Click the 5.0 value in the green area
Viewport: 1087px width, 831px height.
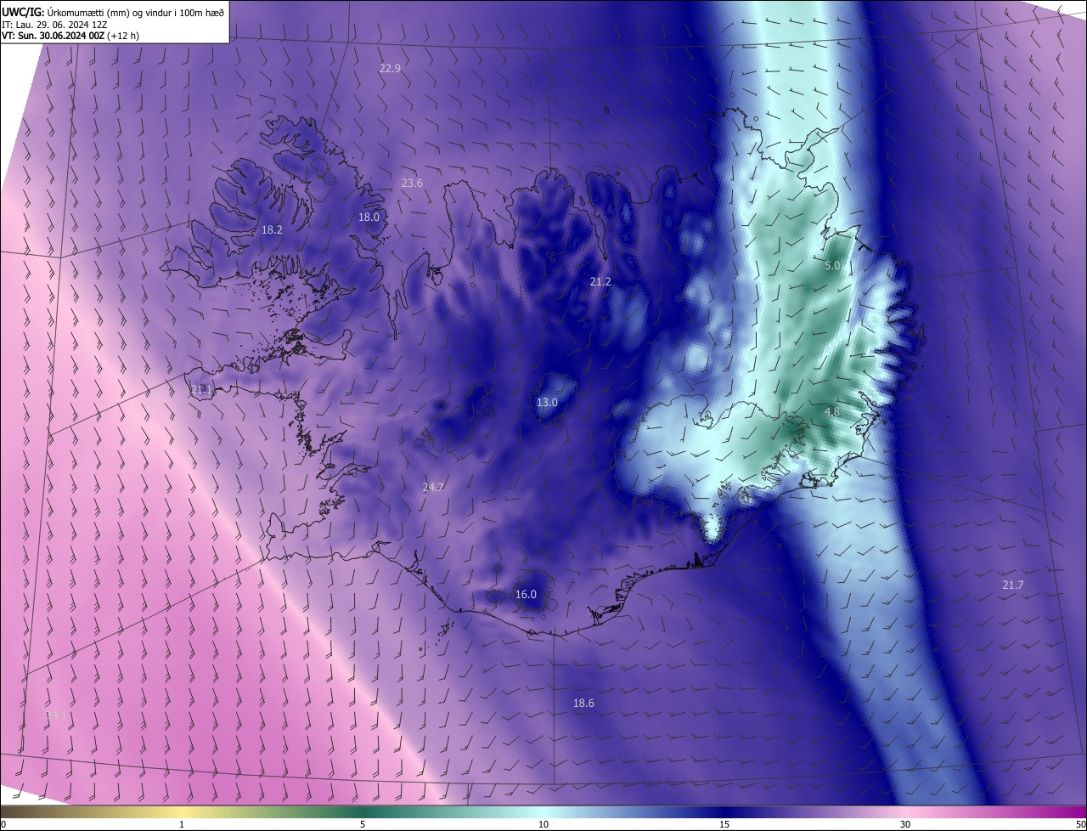[x=832, y=265]
